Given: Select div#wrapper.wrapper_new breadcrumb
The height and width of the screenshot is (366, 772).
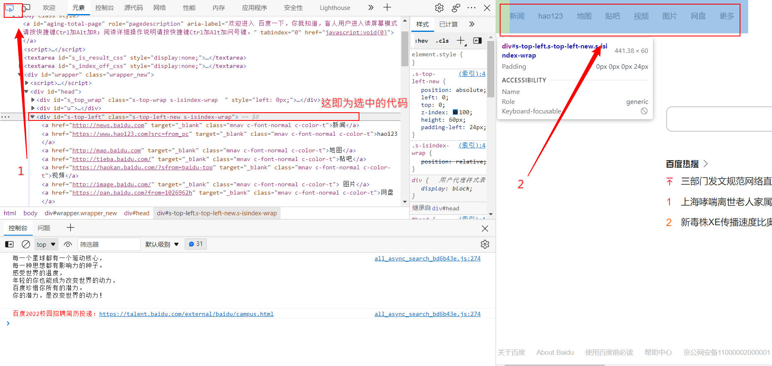Looking at the screenshot, I should (x=81, y=213).
